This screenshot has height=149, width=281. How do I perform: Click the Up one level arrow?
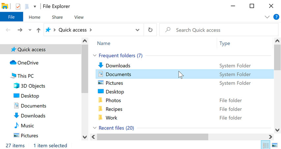39,30
